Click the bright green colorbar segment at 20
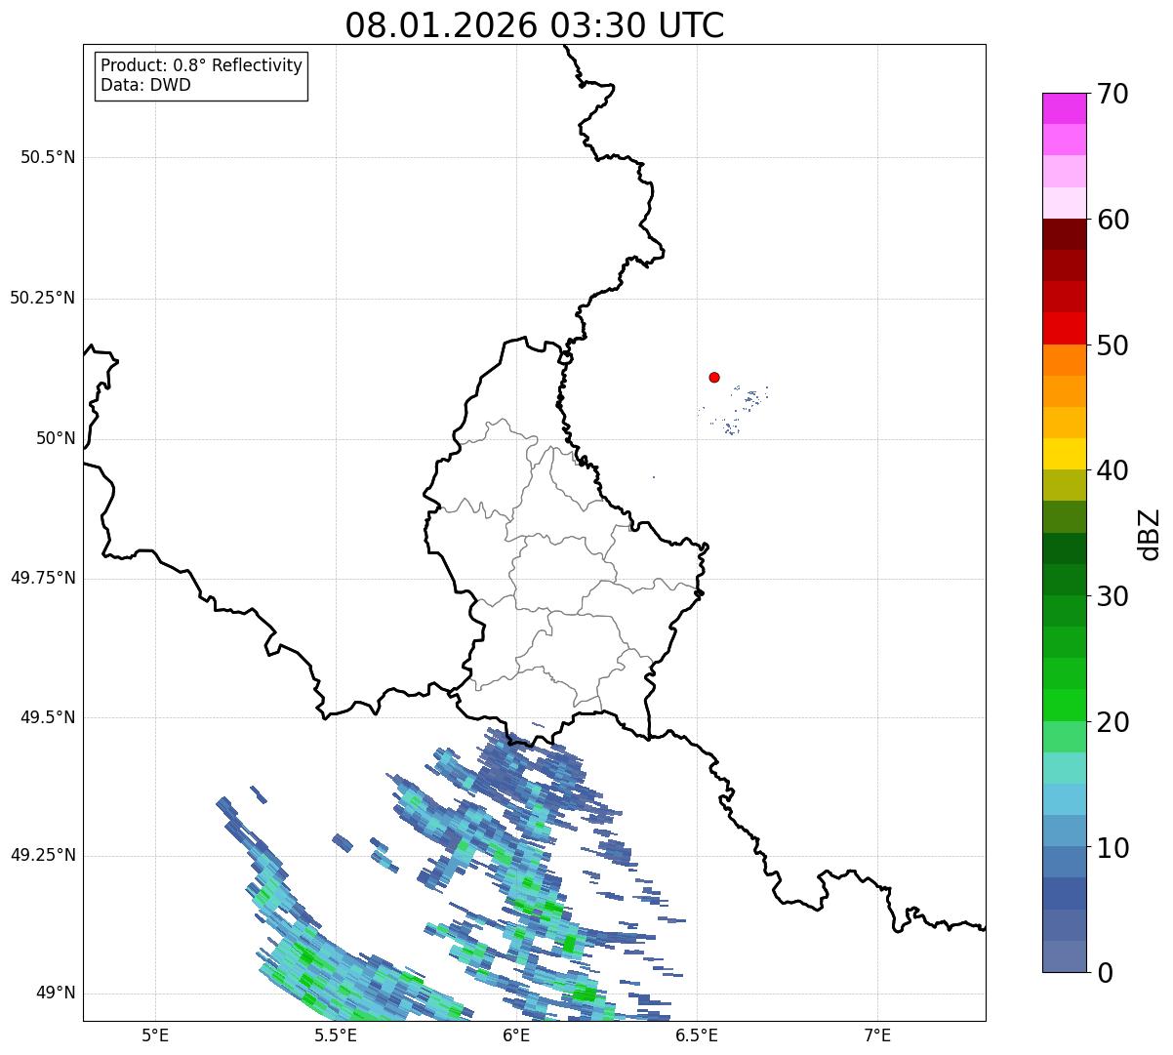This screenshot has height=1055, width=1173. 1065,705
